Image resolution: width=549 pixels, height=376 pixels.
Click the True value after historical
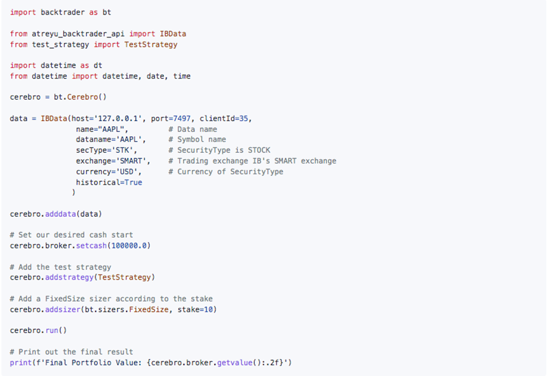click(x=133, y=183)
